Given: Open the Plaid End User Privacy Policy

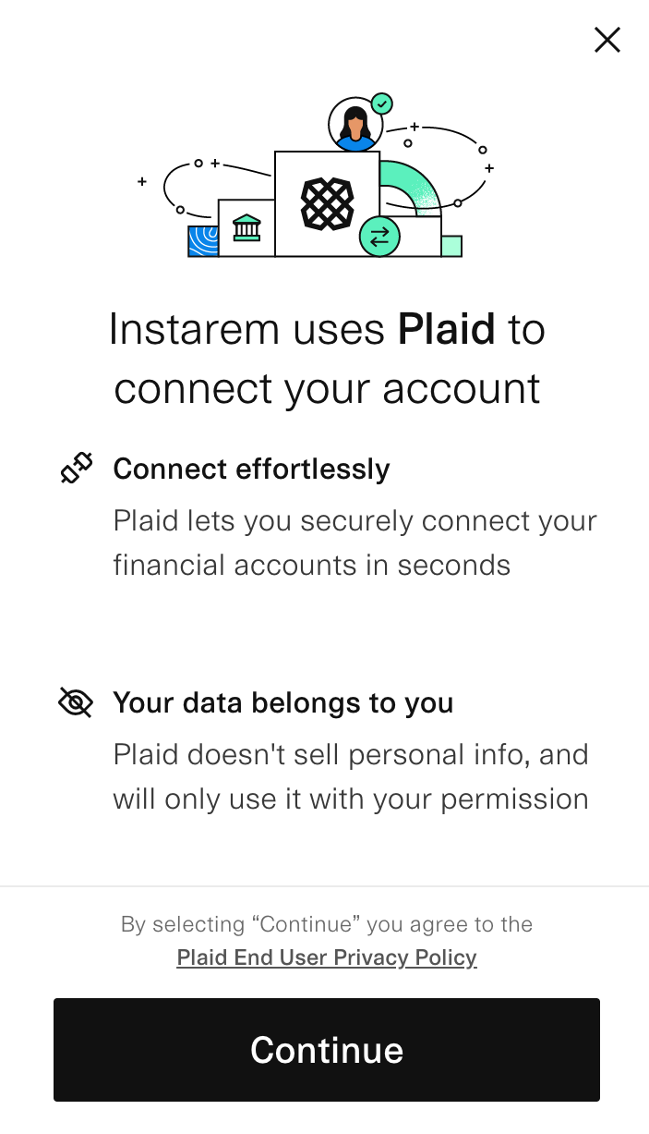Looking at the screenshot, I should (327, 957).
